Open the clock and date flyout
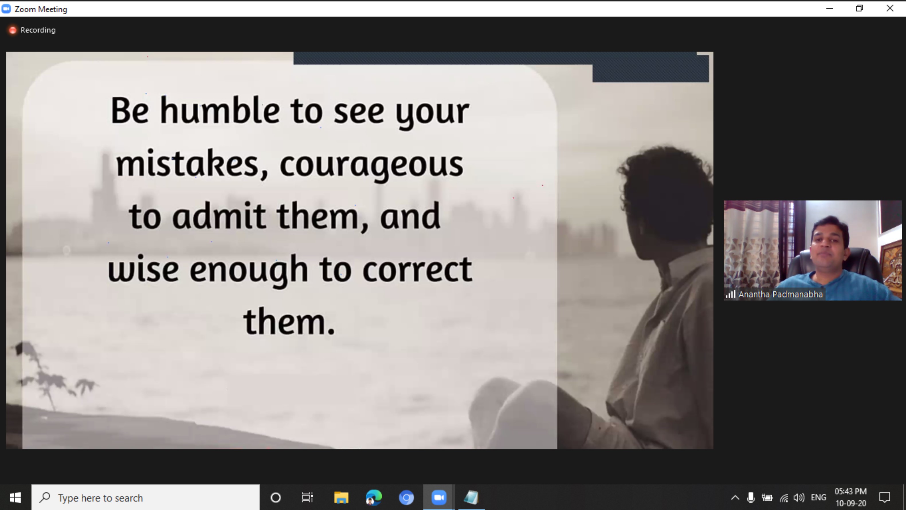Image resolution: width=906 pixels, height=510 pixels. (850, 497)
